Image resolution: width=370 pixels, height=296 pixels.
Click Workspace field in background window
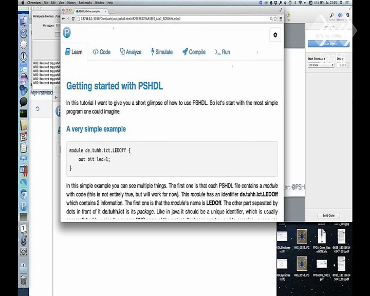[x=58, y=25]
